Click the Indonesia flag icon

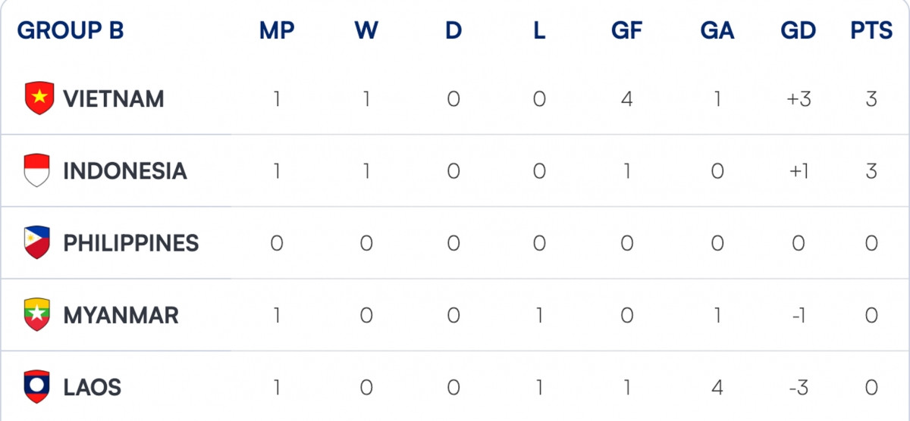[37, 170]
